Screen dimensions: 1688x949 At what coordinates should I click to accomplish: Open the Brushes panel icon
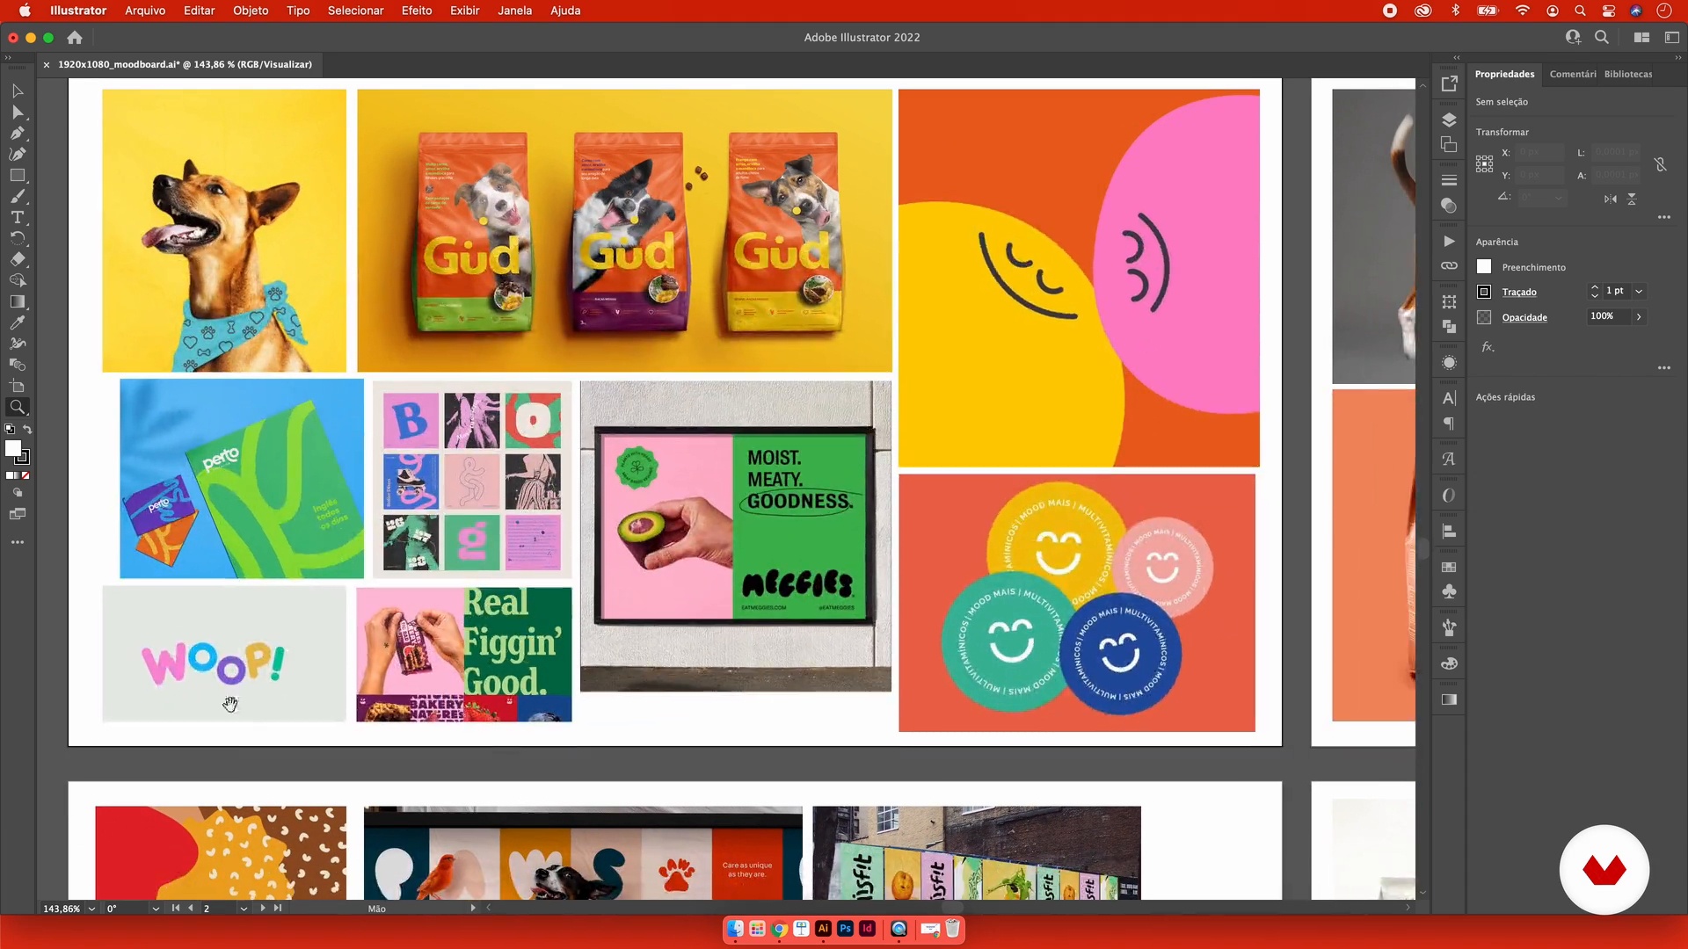(1450, 627)
